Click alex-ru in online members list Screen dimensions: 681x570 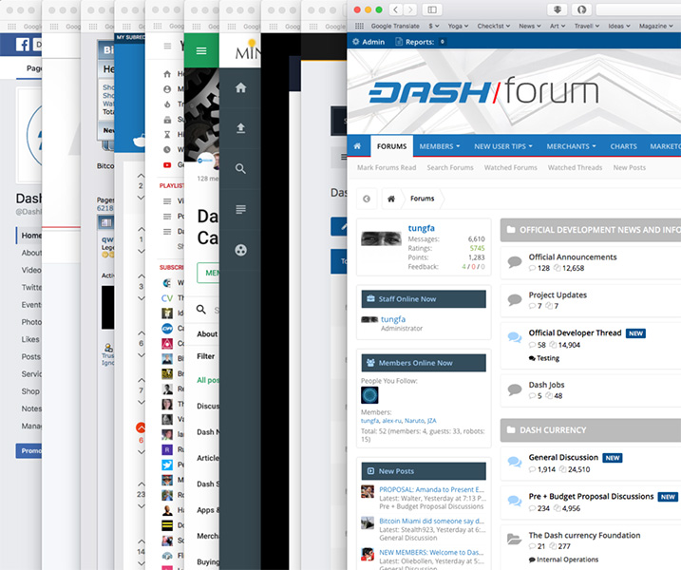tap(391, 421)
